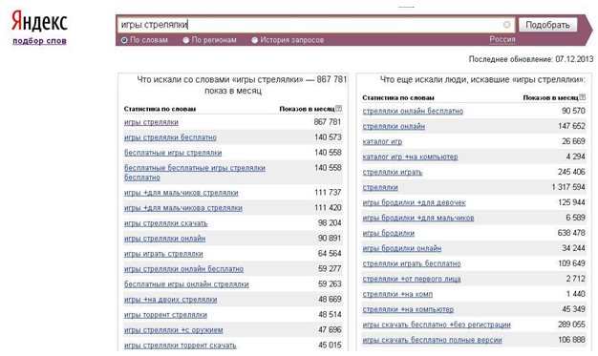The width and height of the screenshot is (598, 356).
Task: Open the 'подбор слов' link under logo
Action: point(39,41)
